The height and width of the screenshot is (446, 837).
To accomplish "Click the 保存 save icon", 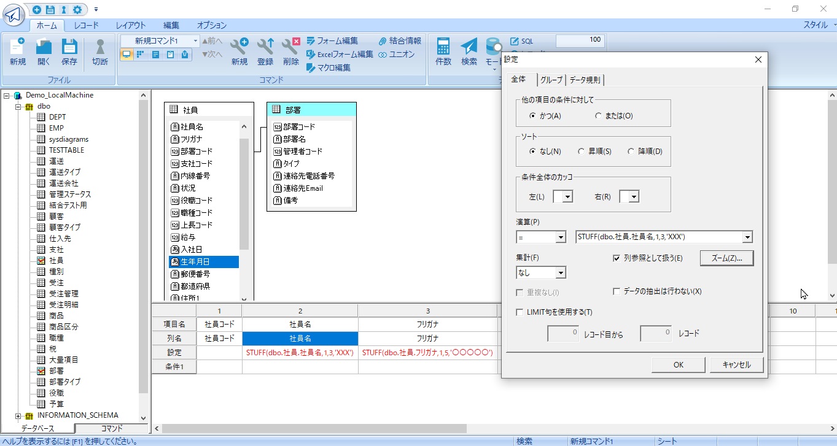I will click(x=69, y=52).
